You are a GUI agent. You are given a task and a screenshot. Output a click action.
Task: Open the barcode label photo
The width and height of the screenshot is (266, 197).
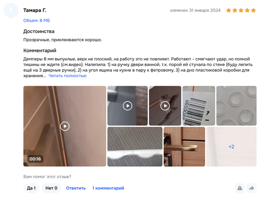(x=199, y=106)
